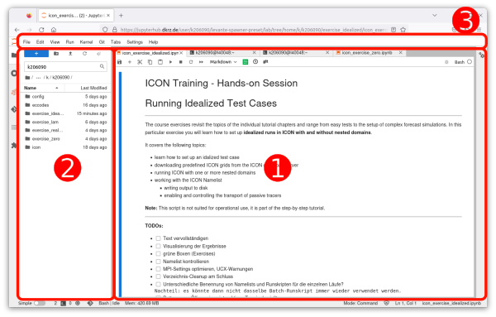Select the eccodes folder in file list
This screenshot has width=496, height=317.
66,105
